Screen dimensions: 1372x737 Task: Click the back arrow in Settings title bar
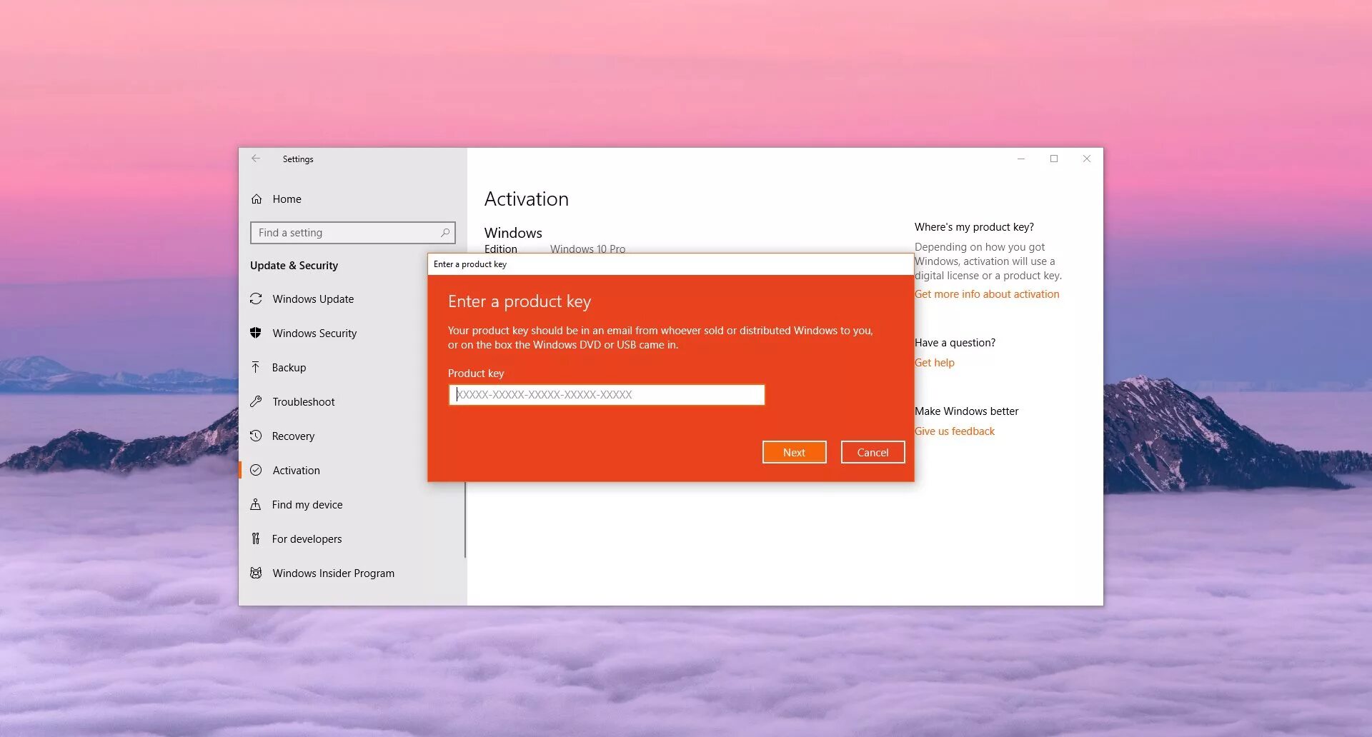click(256, 159)
